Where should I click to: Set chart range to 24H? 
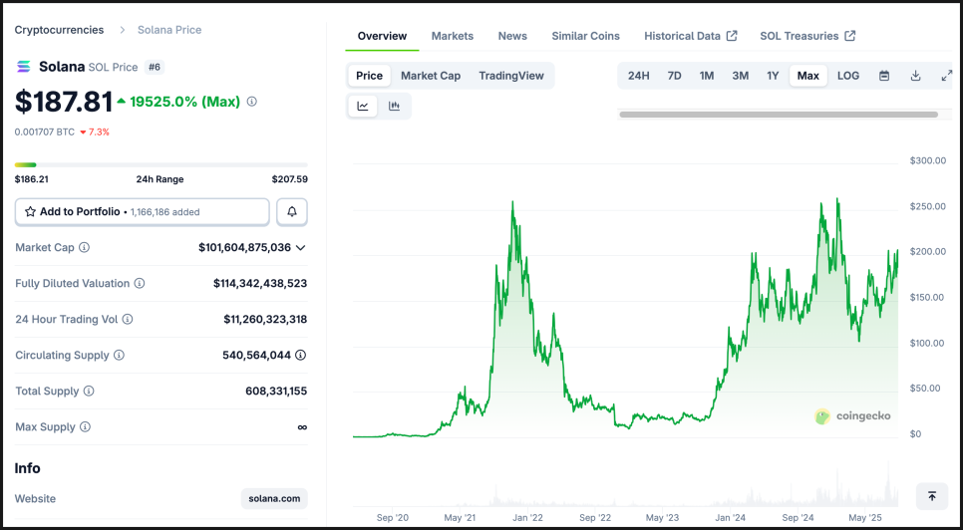(x=639, y=76)
